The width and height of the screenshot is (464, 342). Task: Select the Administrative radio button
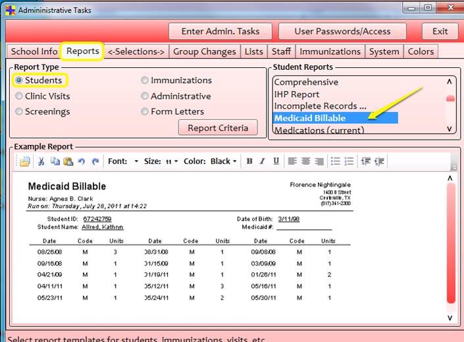(x=144, y=96)
